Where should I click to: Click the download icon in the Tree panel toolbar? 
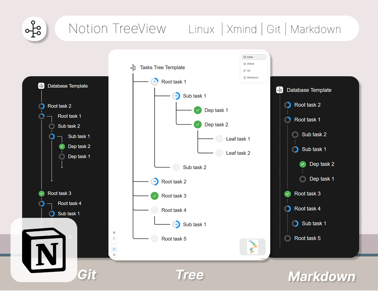point(114,244)
